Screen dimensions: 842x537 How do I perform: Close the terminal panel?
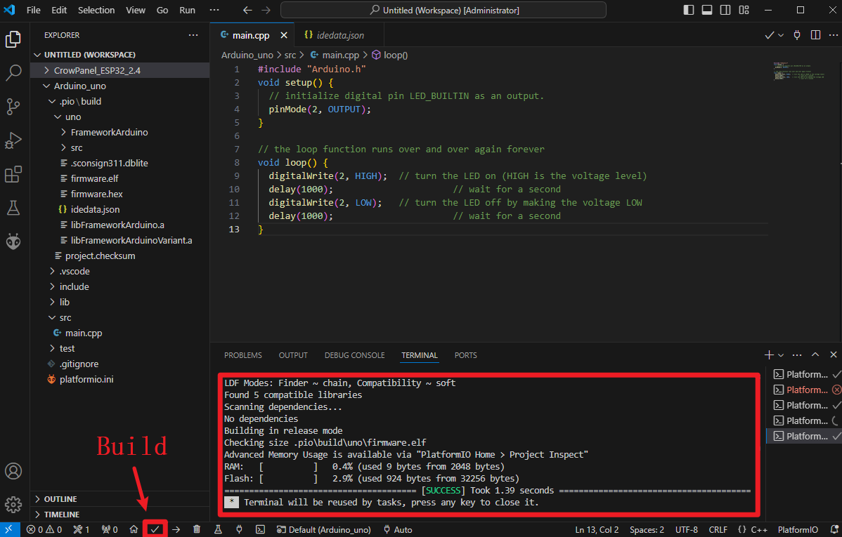click(834, 354)
